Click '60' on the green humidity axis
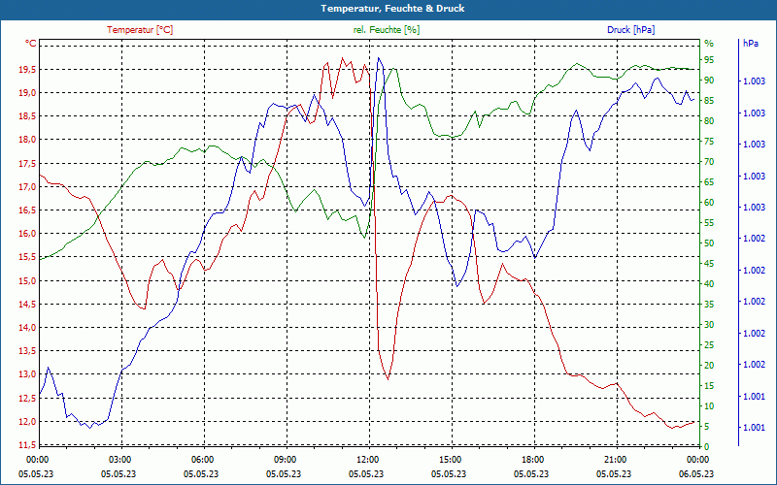The image size is (777, 485). pyautogui.click(x=709, y=203)
